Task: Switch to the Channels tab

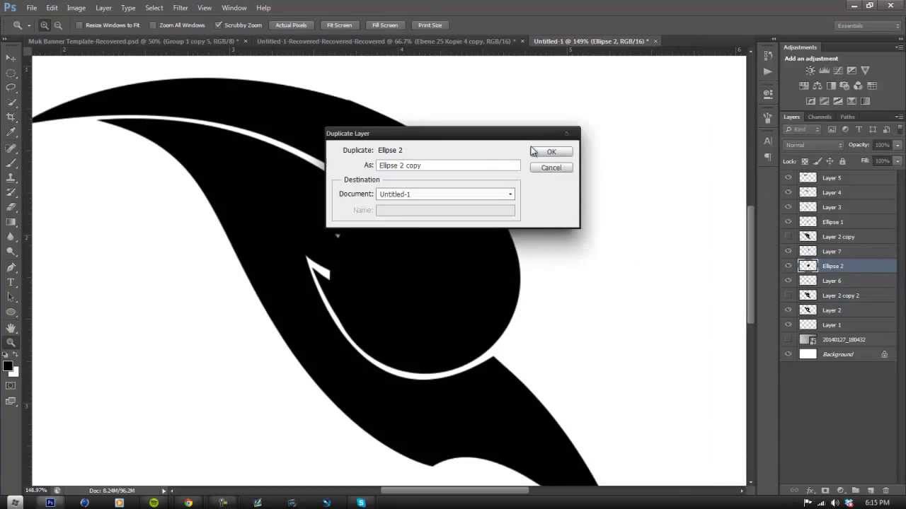Action: [x=820, y=117]
